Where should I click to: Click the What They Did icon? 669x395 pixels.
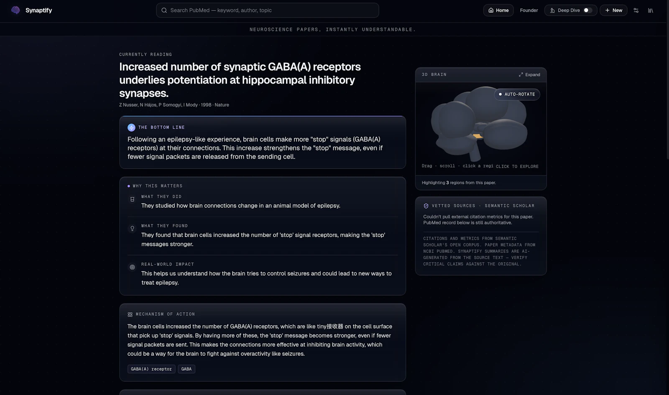132,199
